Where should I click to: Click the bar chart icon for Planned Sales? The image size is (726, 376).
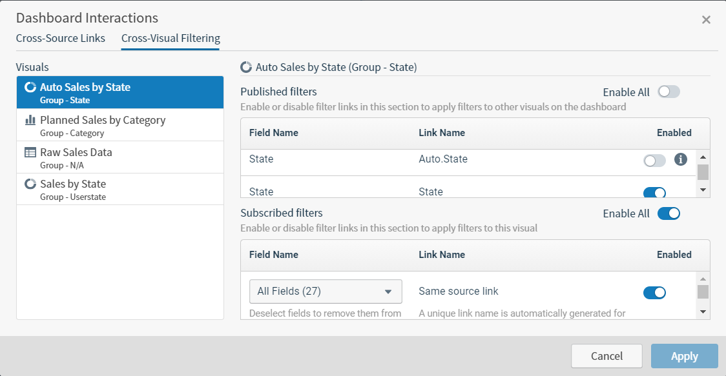tap(30, 120)
